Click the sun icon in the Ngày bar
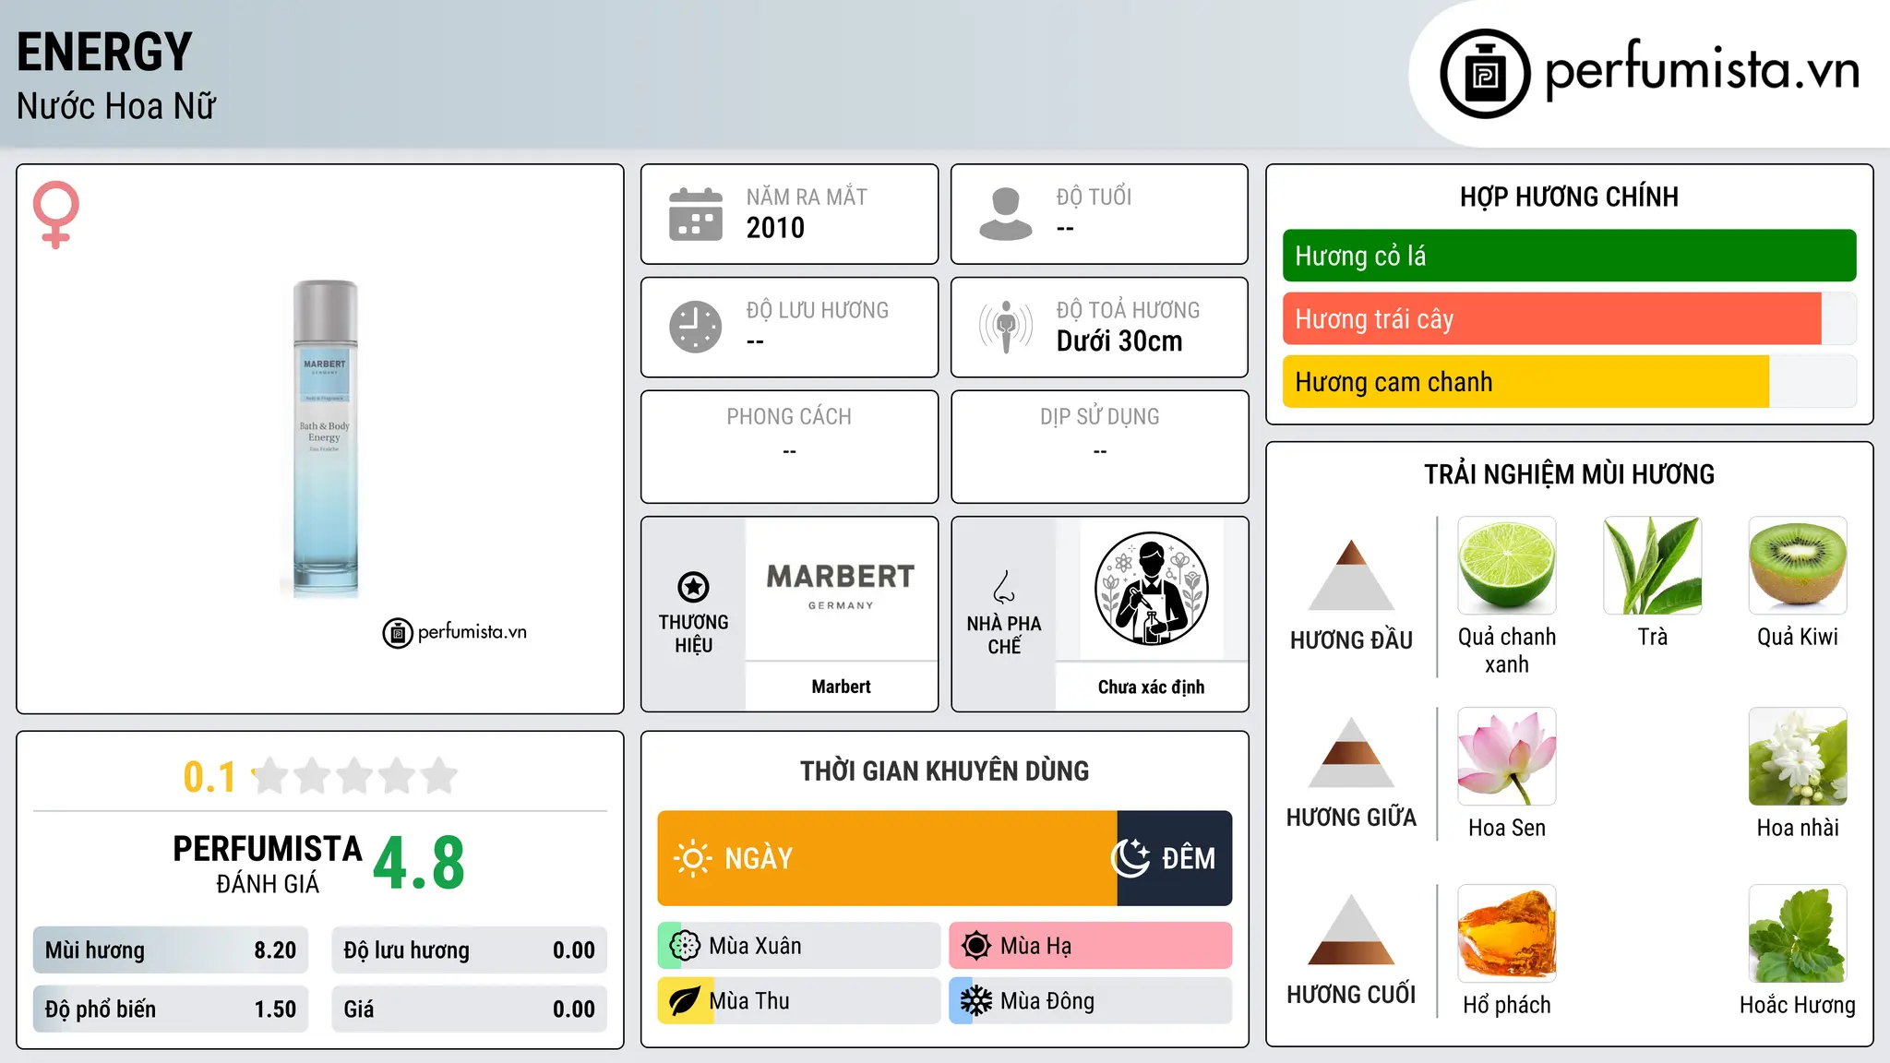 692,858
